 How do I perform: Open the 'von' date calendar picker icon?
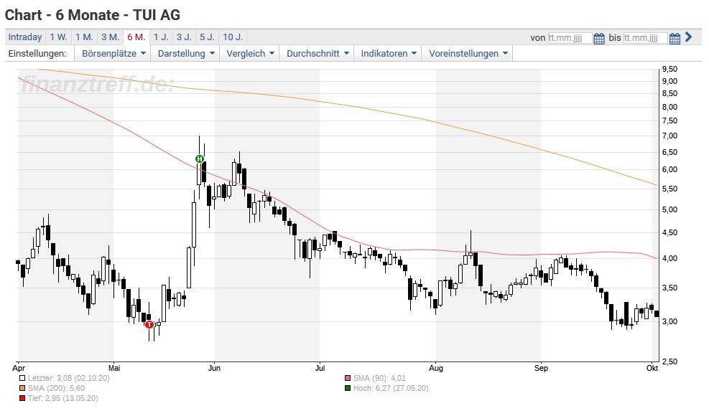tap(598, 39)
